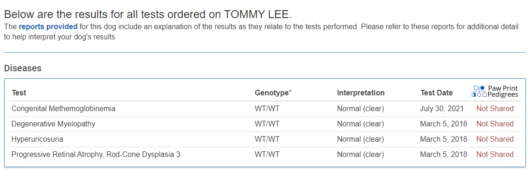The width and height of the screenshot is (530, 175).
Task: Open the reports provided link
Action: tap(48, 26)
